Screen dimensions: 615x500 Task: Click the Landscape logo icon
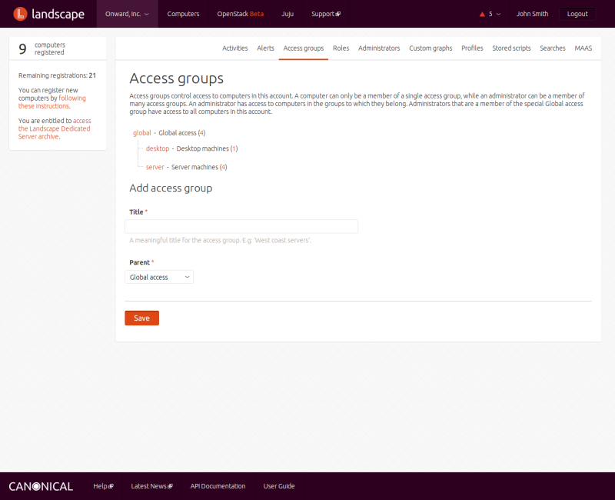(x=21, y=14)
